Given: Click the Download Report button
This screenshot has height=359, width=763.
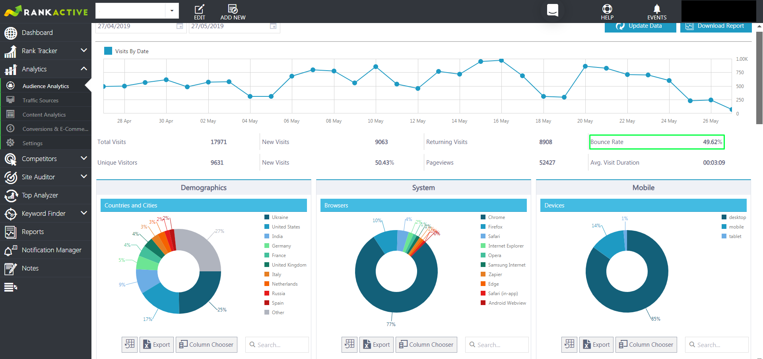Looking at the screenshot, I should (716, 27).
